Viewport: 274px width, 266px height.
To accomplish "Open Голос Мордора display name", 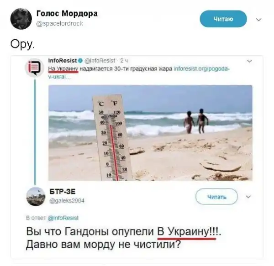I will pos(67,13).
